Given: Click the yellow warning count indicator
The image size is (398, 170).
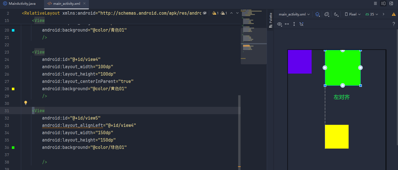Looking at the screenshot, I should [x=215, y=13].
